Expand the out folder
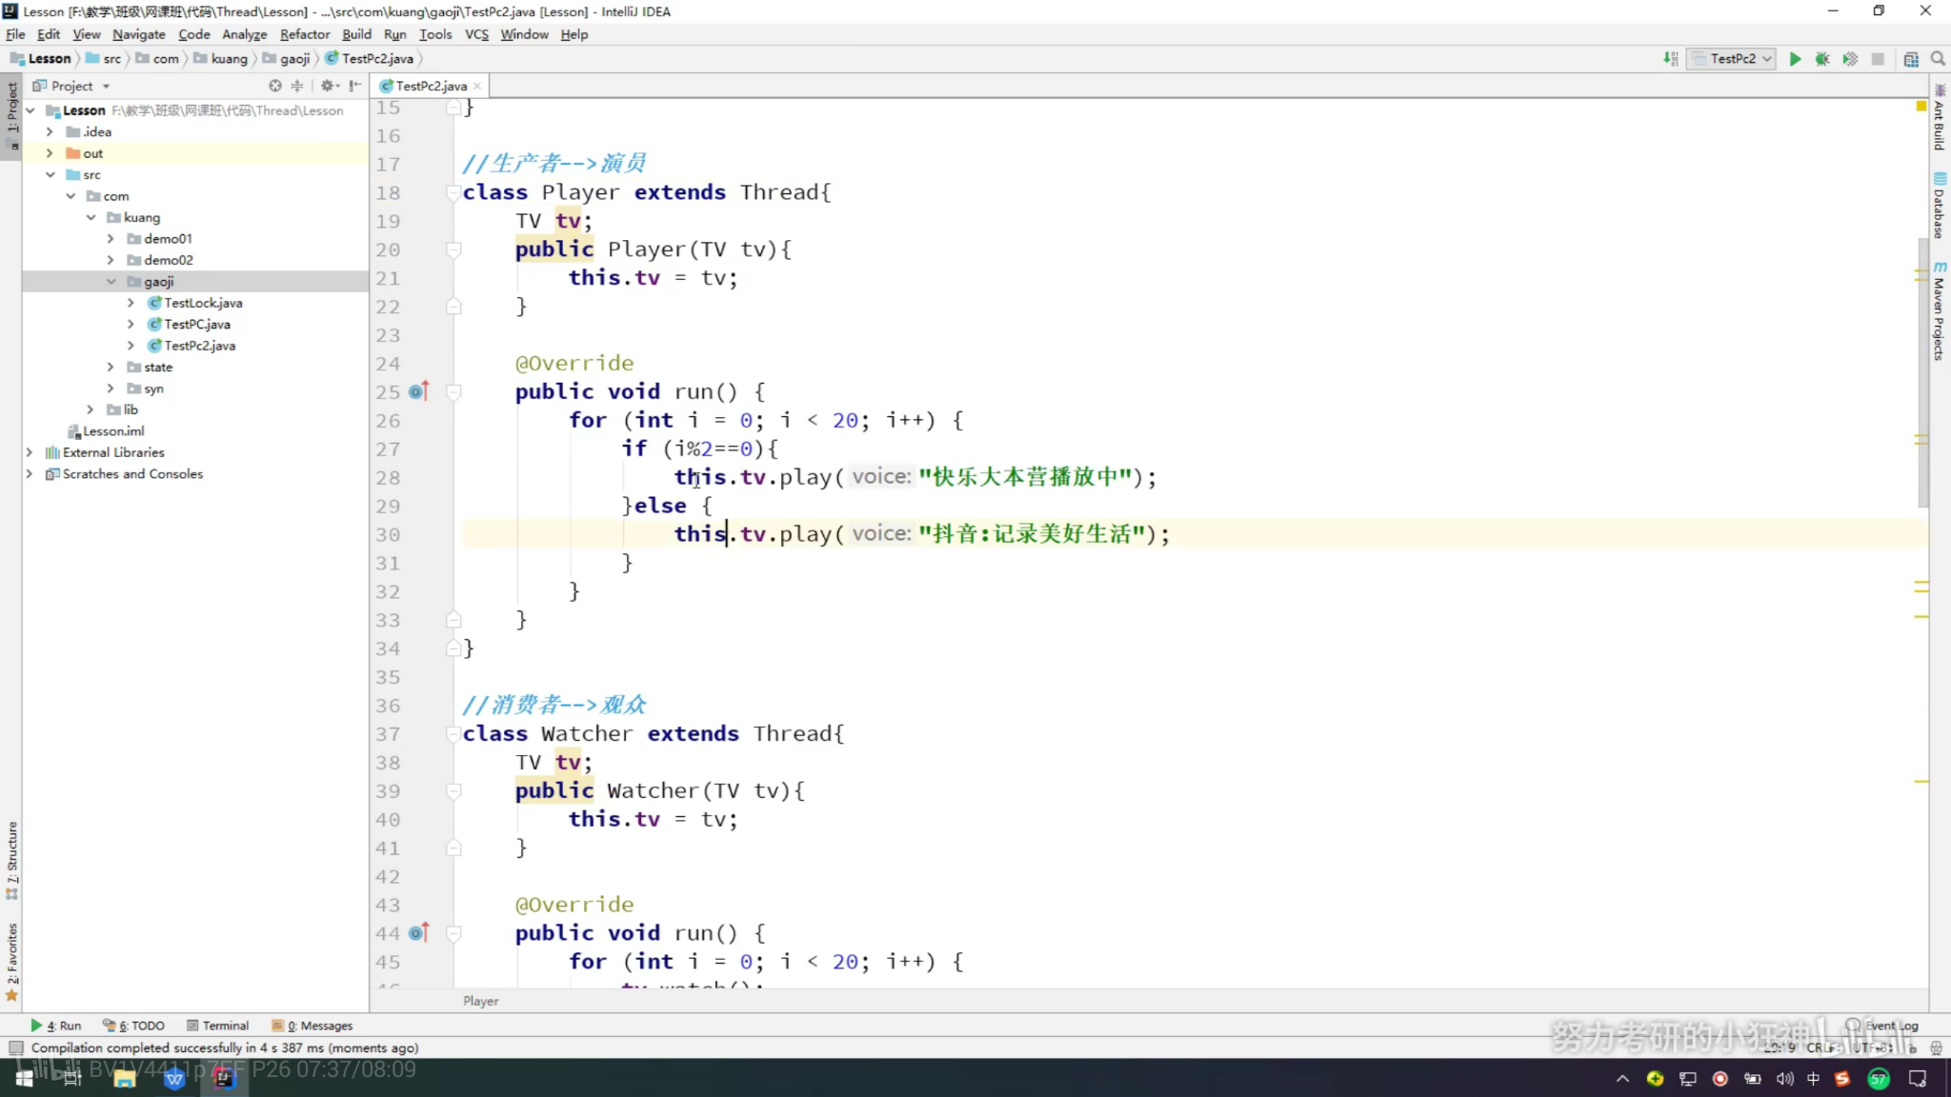The image size is (1951, 1097). (50, 153)
